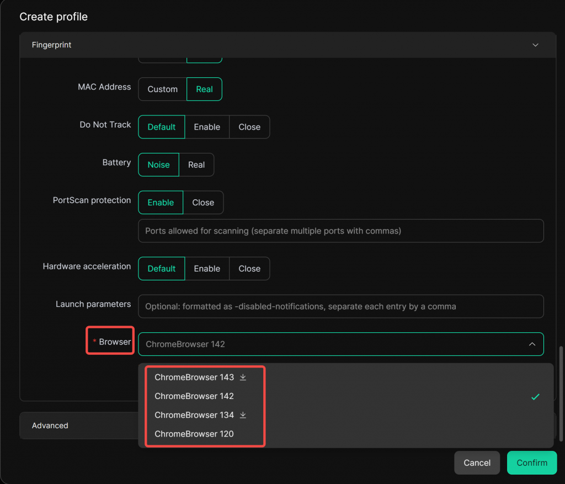The width and height of the screenshot is (565, 484).
Task: Enable Hardware acceleration
Action: (x=207, y=269)
